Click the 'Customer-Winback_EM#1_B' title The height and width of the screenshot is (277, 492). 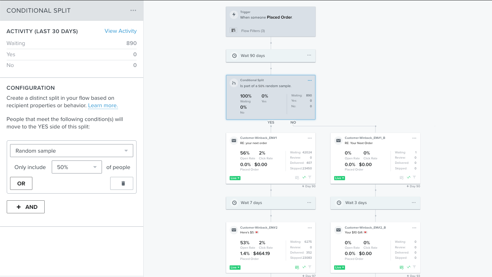pyautogui.click(x=365, y=138)
